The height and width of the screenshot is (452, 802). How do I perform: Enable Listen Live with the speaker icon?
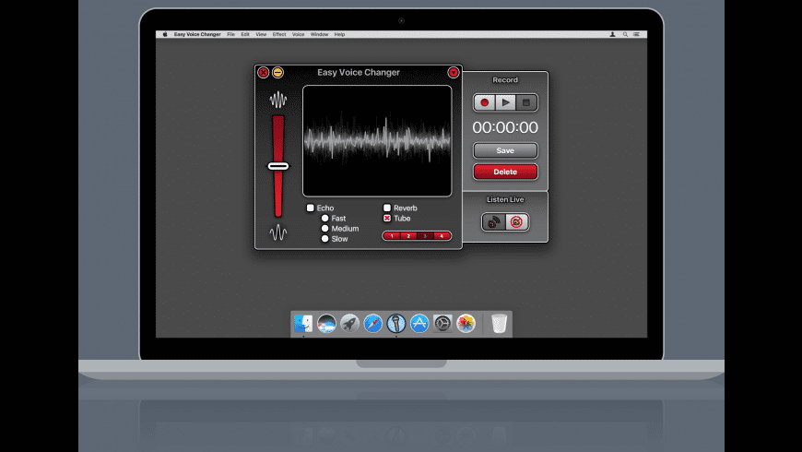493,222
